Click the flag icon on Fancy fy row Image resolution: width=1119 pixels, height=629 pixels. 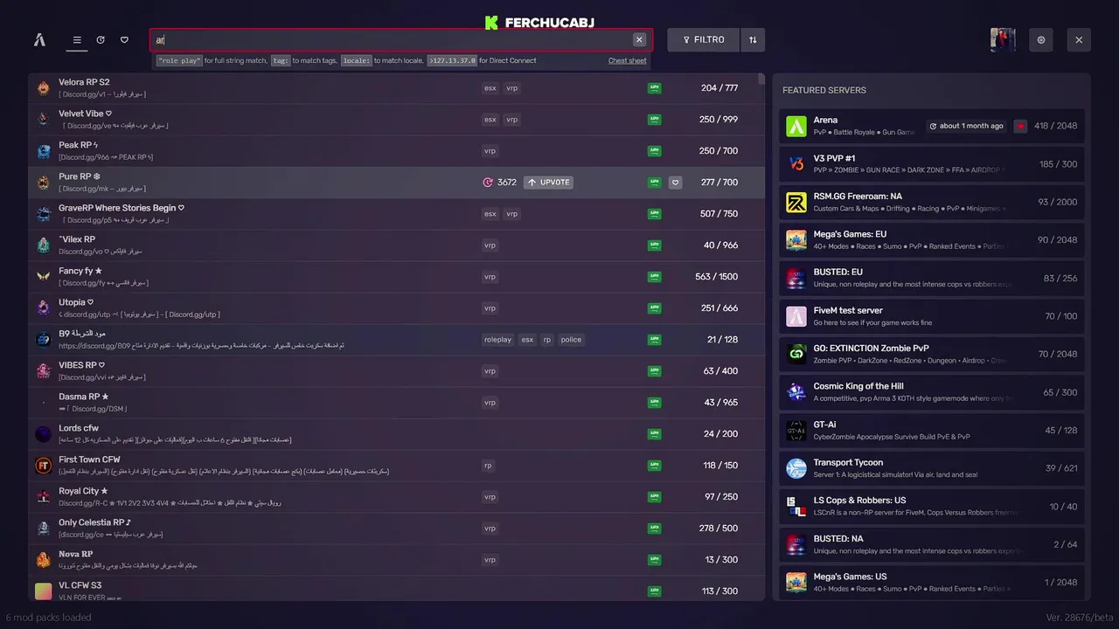(x=654, y=277)
